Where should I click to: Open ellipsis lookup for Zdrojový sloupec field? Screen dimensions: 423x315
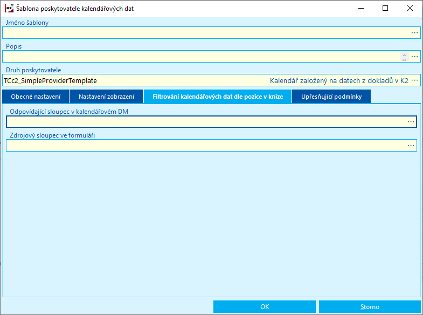coord(411,146)
